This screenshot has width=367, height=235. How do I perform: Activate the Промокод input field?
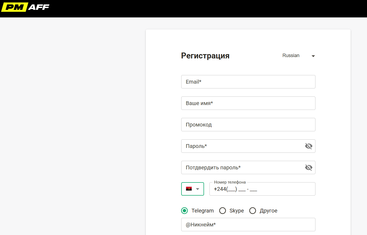click(248, 125)
